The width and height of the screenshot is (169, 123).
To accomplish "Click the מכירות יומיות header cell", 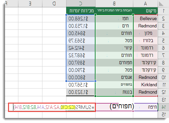I will (x=81, y=11).
